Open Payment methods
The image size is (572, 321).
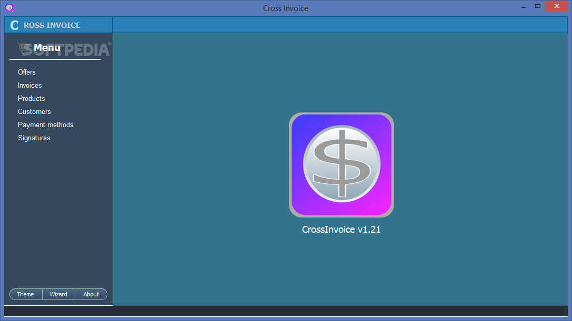[x=46, y=125]
